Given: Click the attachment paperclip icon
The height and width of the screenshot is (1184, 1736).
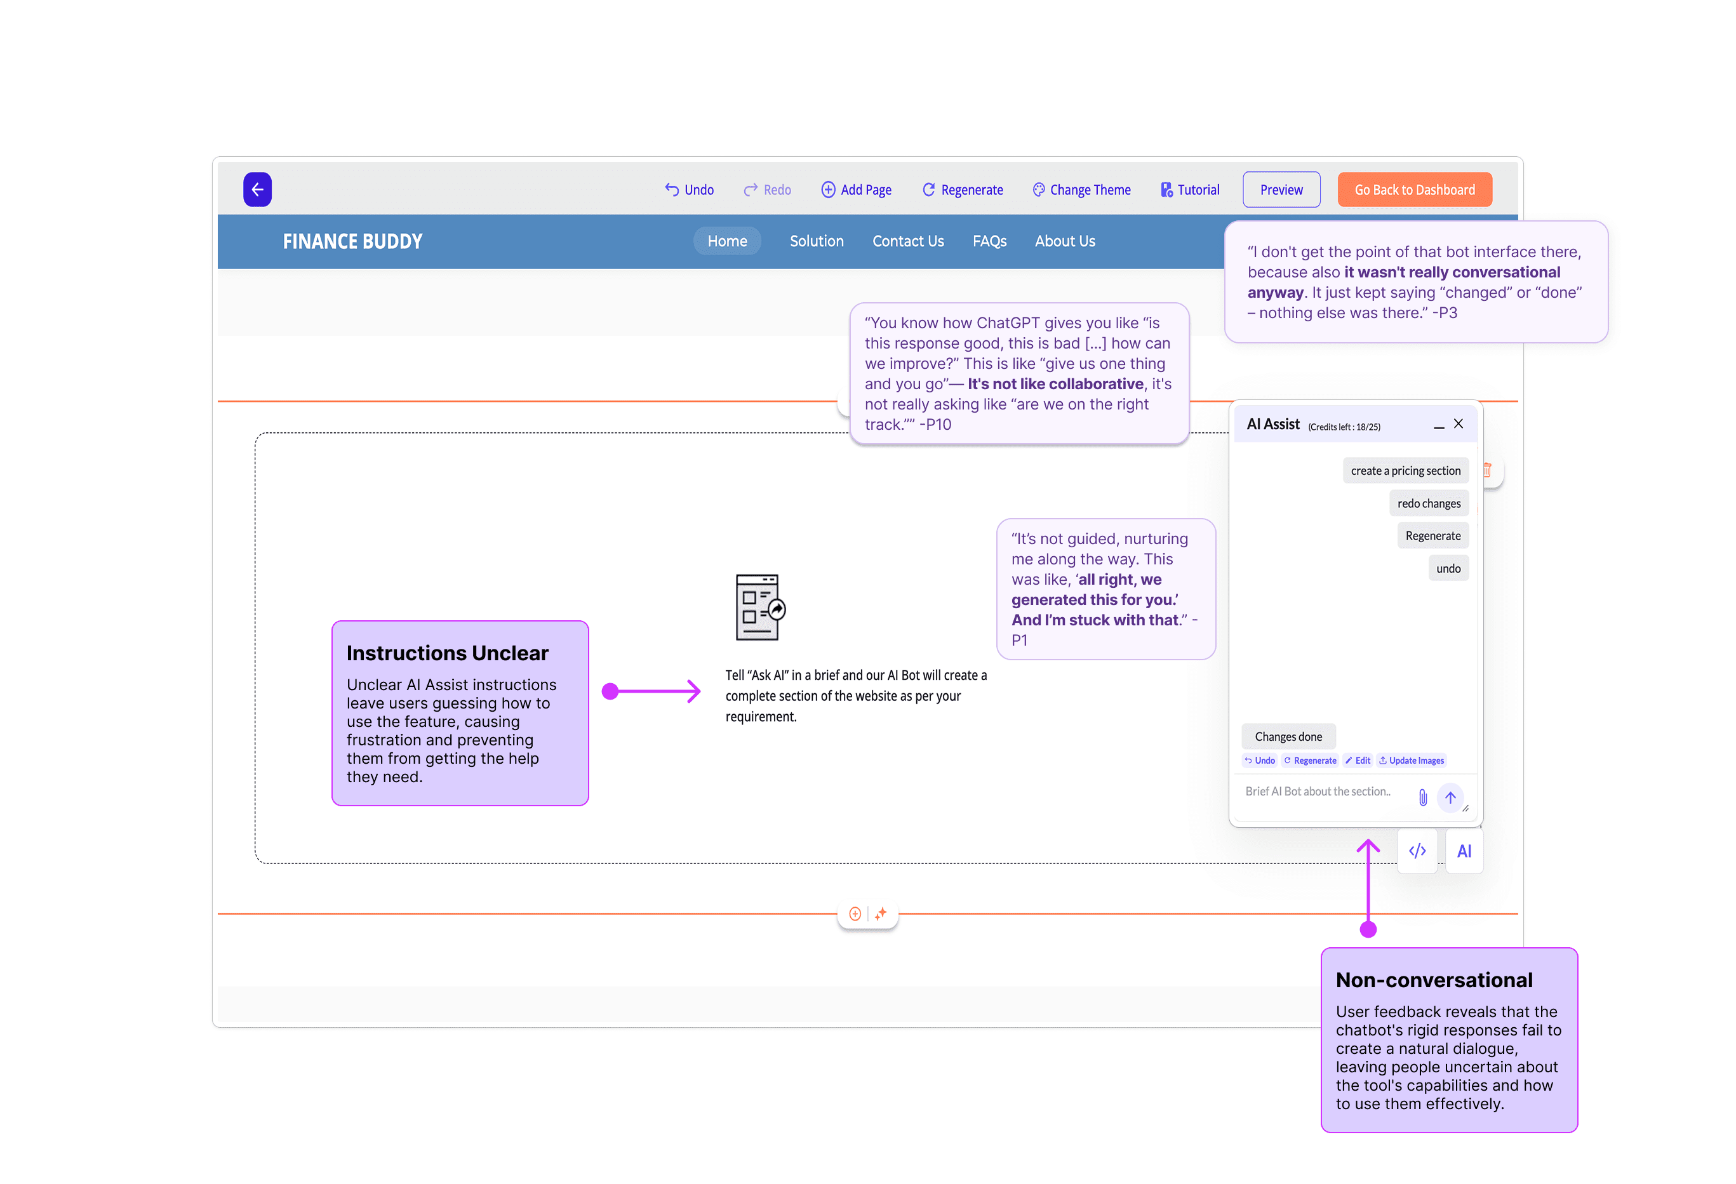Looking at the screenshot, I should 1422,798.
